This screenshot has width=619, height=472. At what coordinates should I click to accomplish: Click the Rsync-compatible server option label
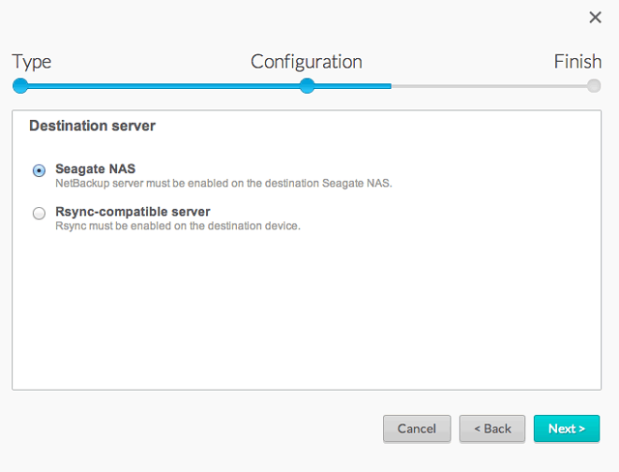click(133, 211)
